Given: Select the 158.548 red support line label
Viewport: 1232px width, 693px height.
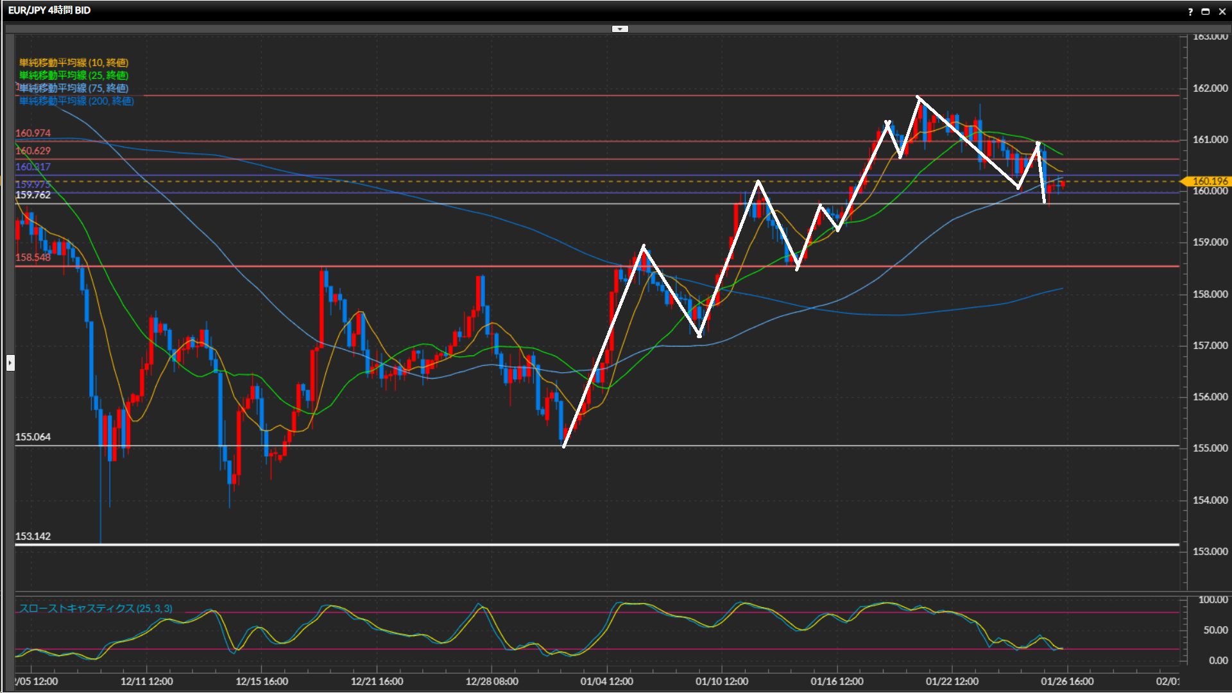Looking at the screenshot, I should (33, 257).
